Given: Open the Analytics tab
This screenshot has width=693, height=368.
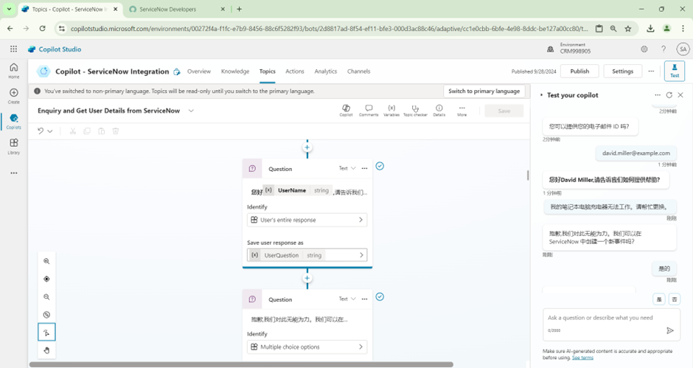Looking at the screenshot, I should [x=325, y=72].
